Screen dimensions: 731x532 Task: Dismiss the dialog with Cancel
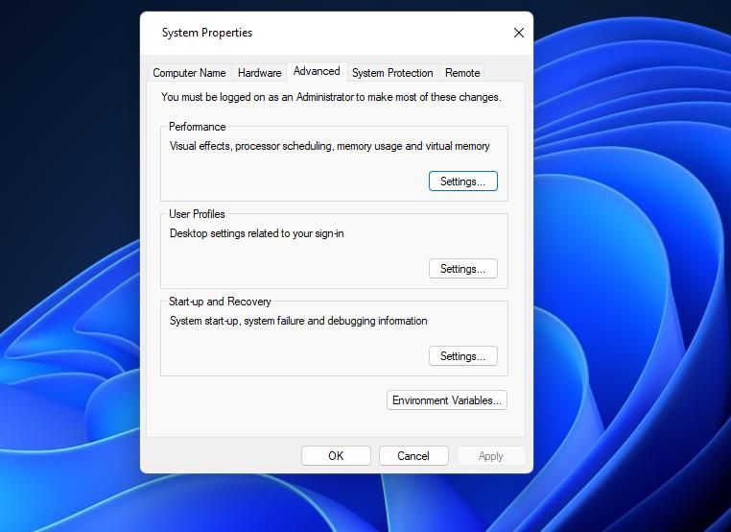point(413,456)
